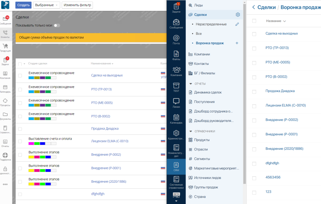Click the gear icon next to Сделки

point(238,15)
